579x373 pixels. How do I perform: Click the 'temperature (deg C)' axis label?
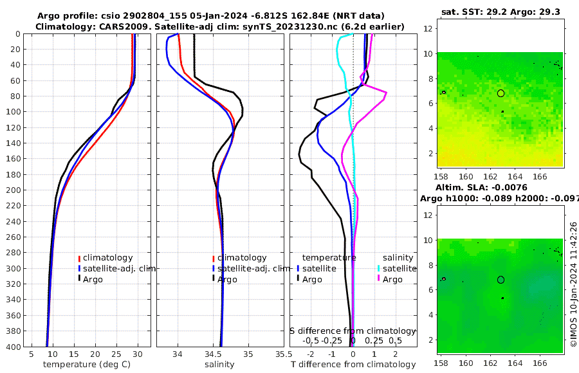(x=87, y=365)
